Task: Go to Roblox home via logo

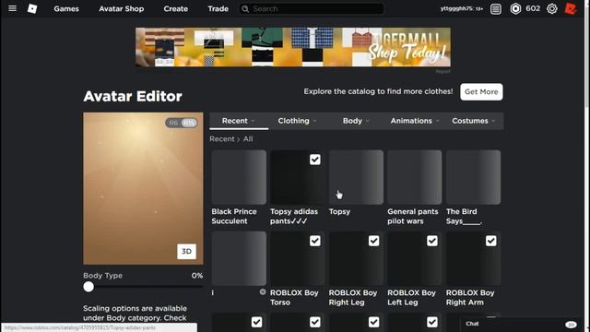Action: [32, 8]
